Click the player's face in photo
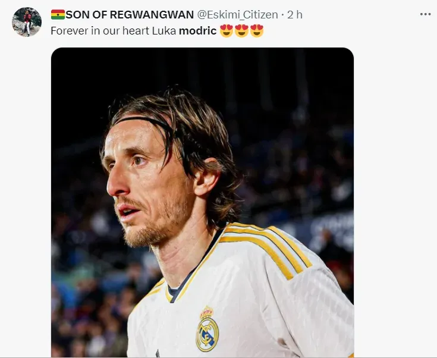This screenshot has height=358, width=437. point(145,181)
